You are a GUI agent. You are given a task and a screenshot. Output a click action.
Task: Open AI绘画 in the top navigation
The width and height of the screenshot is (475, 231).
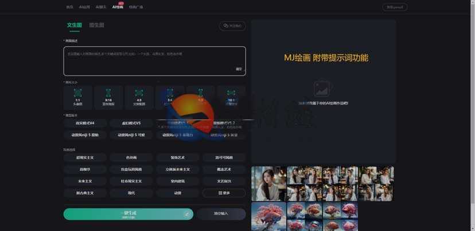(x=118, y=7)
